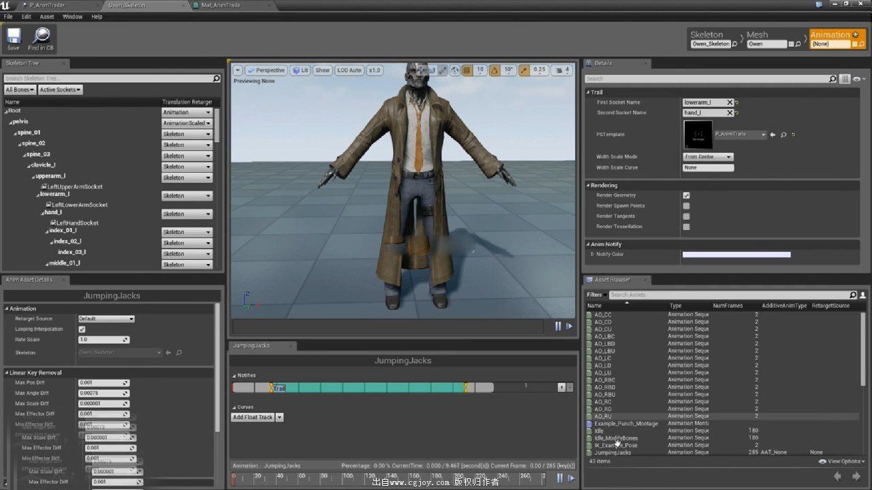
Task: Click the Save toolbar icon
Action: coord(14,39)
